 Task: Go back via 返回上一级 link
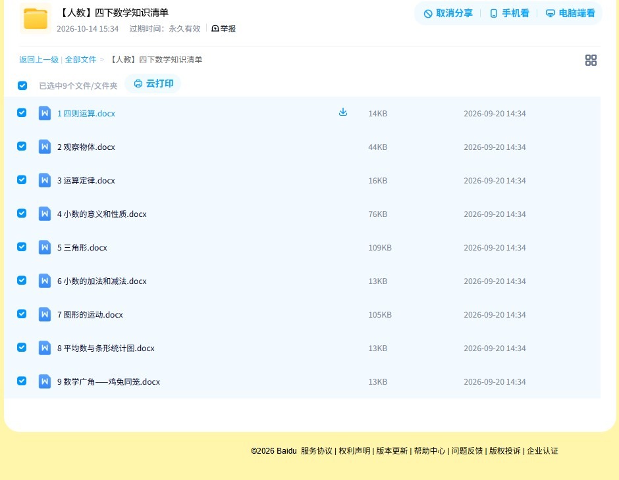(x=39, y=60)
